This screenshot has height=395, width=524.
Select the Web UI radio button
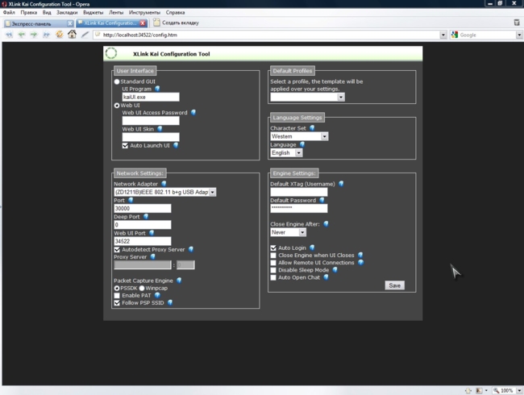click(x=117, y=106)
